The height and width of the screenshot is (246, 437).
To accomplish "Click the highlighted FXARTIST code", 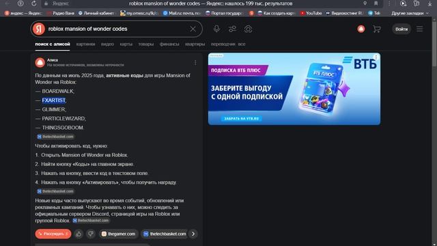I will coord(54,100).
